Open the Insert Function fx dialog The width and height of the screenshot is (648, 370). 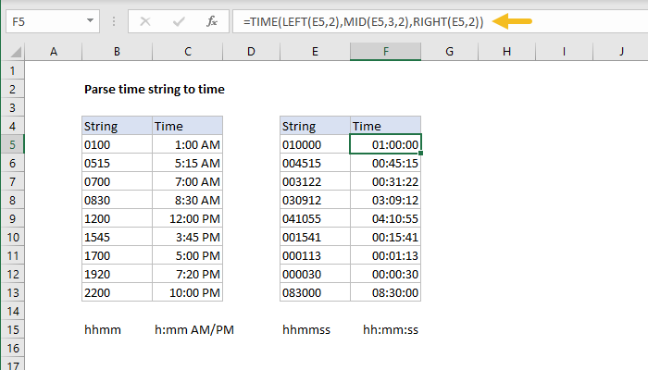coord(211,20)
